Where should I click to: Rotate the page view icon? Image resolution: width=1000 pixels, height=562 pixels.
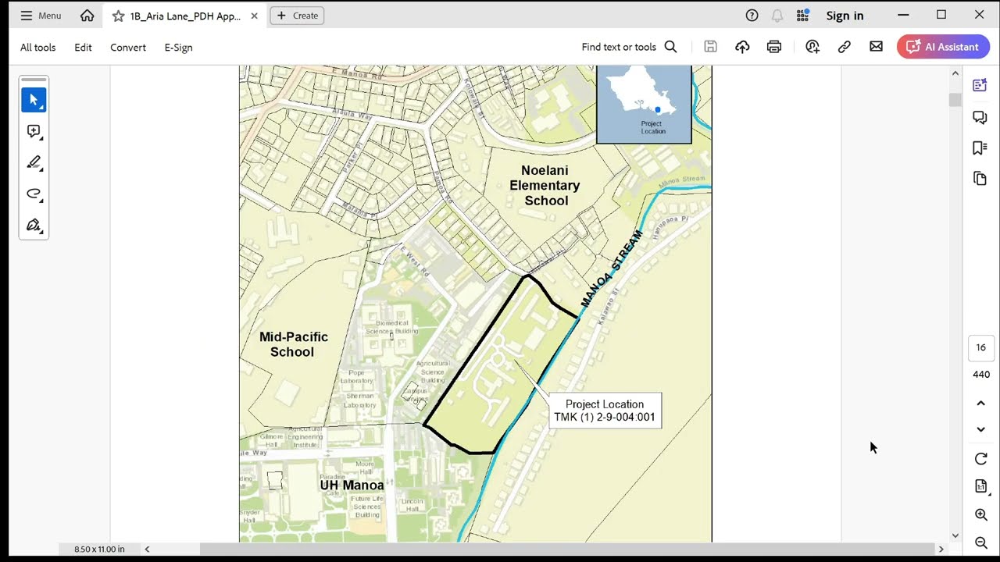coord(981,459)
